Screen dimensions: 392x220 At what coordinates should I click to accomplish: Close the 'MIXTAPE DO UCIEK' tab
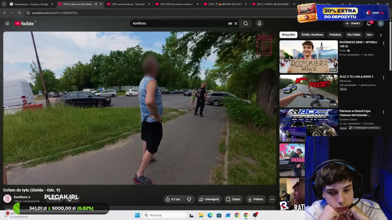point(246,4)
